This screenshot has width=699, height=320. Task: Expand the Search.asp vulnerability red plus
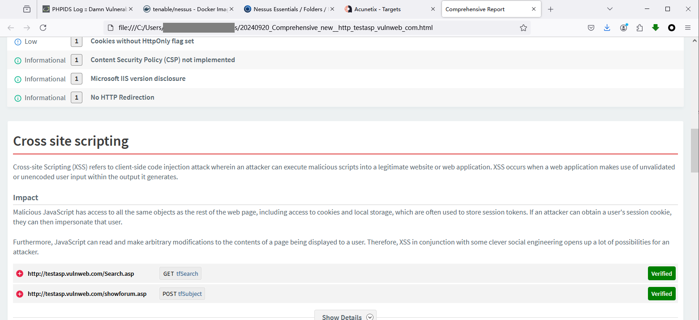point(20,274)
